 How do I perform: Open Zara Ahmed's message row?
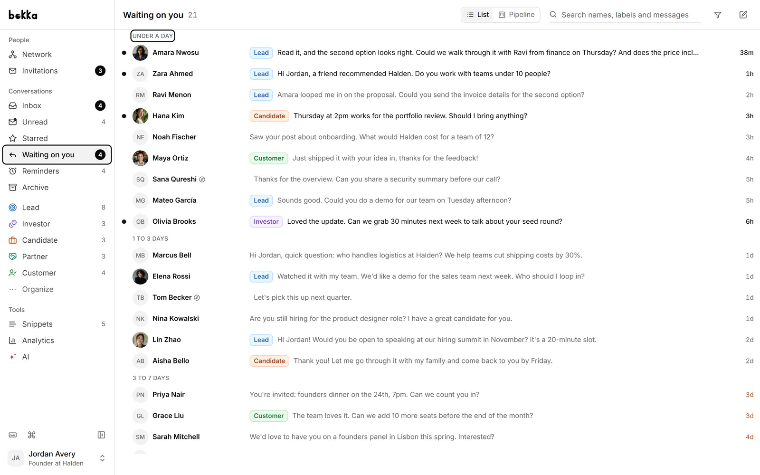437,74
